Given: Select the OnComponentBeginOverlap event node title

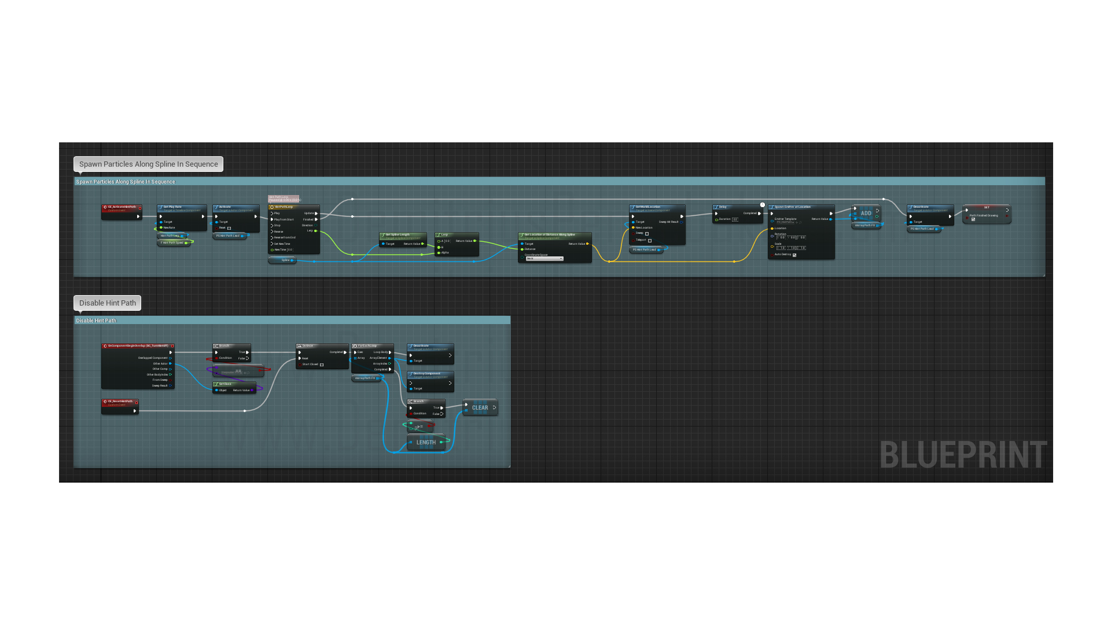Looking at the screenshot, I should pyautogui.click(x=138, y=345).
